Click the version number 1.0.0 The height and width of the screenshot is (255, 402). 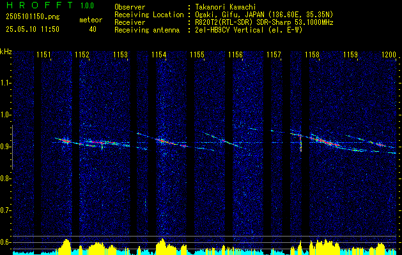[x=87, y=6]
